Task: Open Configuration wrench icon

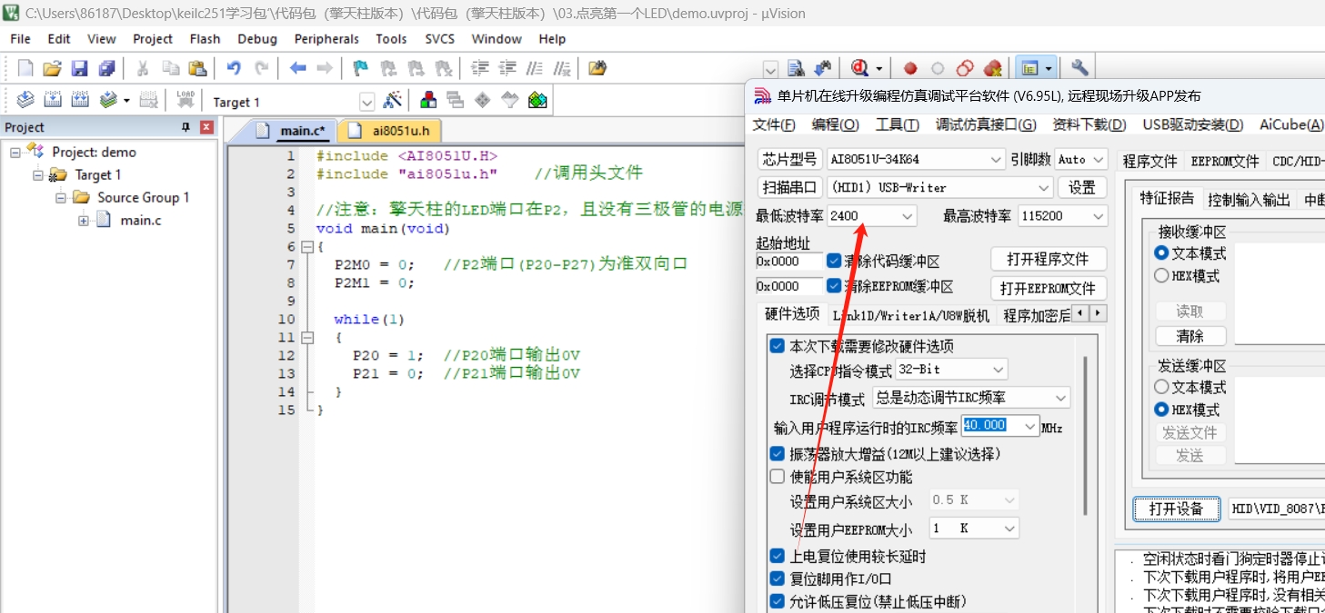Action: click(1079, 68)
